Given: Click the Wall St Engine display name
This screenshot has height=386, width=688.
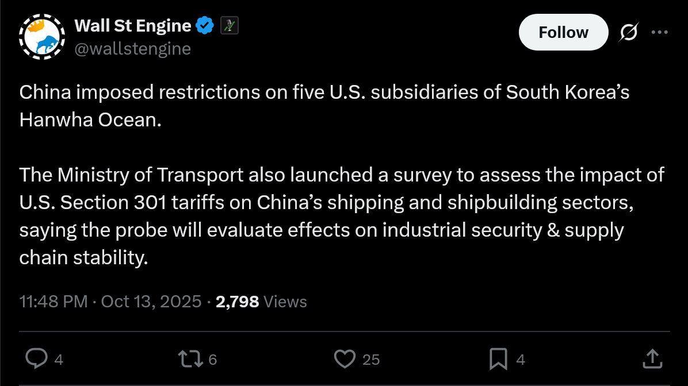Looking at the screenshot, I should coord(133,26).
